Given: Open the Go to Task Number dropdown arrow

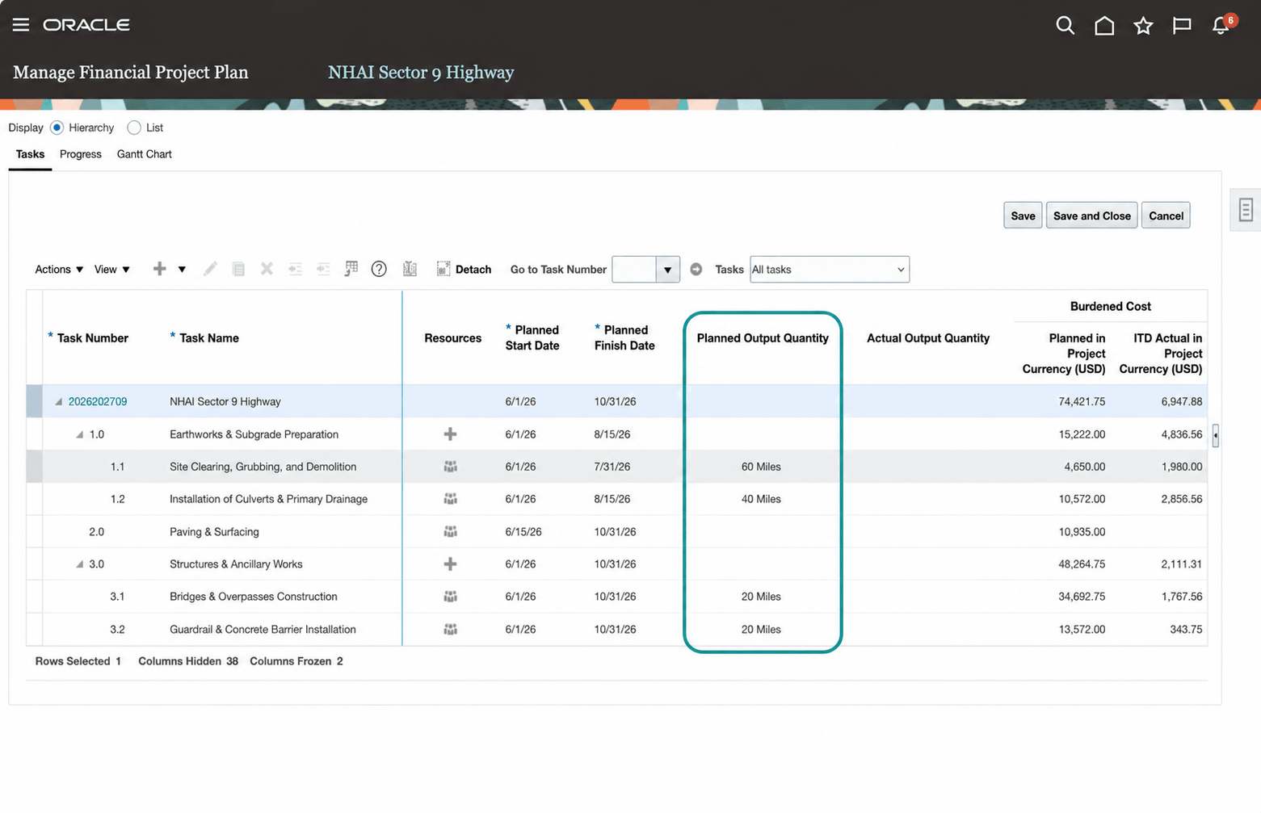Looking at the screenshot, I should pyautogui.click(x=667, y=270).
